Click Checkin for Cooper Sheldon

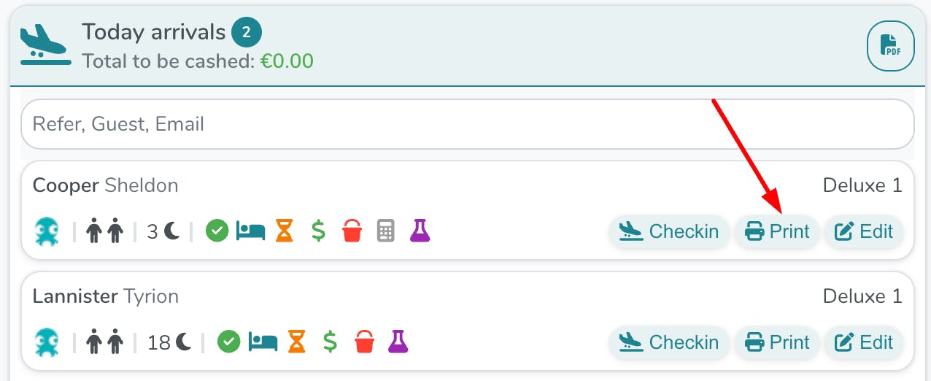tap(669, 232)
